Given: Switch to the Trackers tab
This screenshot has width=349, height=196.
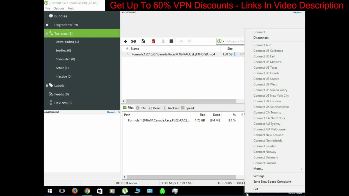Looking at the screenshot, I should 171,108.
